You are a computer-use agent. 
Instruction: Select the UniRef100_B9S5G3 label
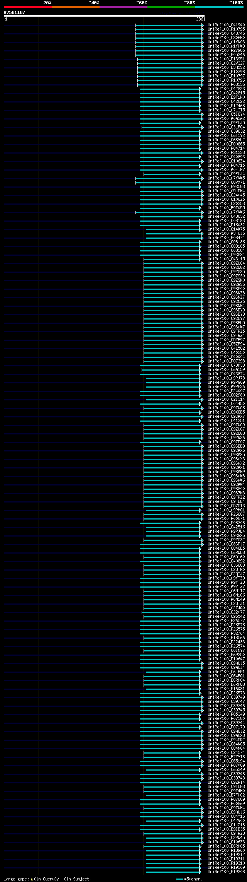point(226,186)
